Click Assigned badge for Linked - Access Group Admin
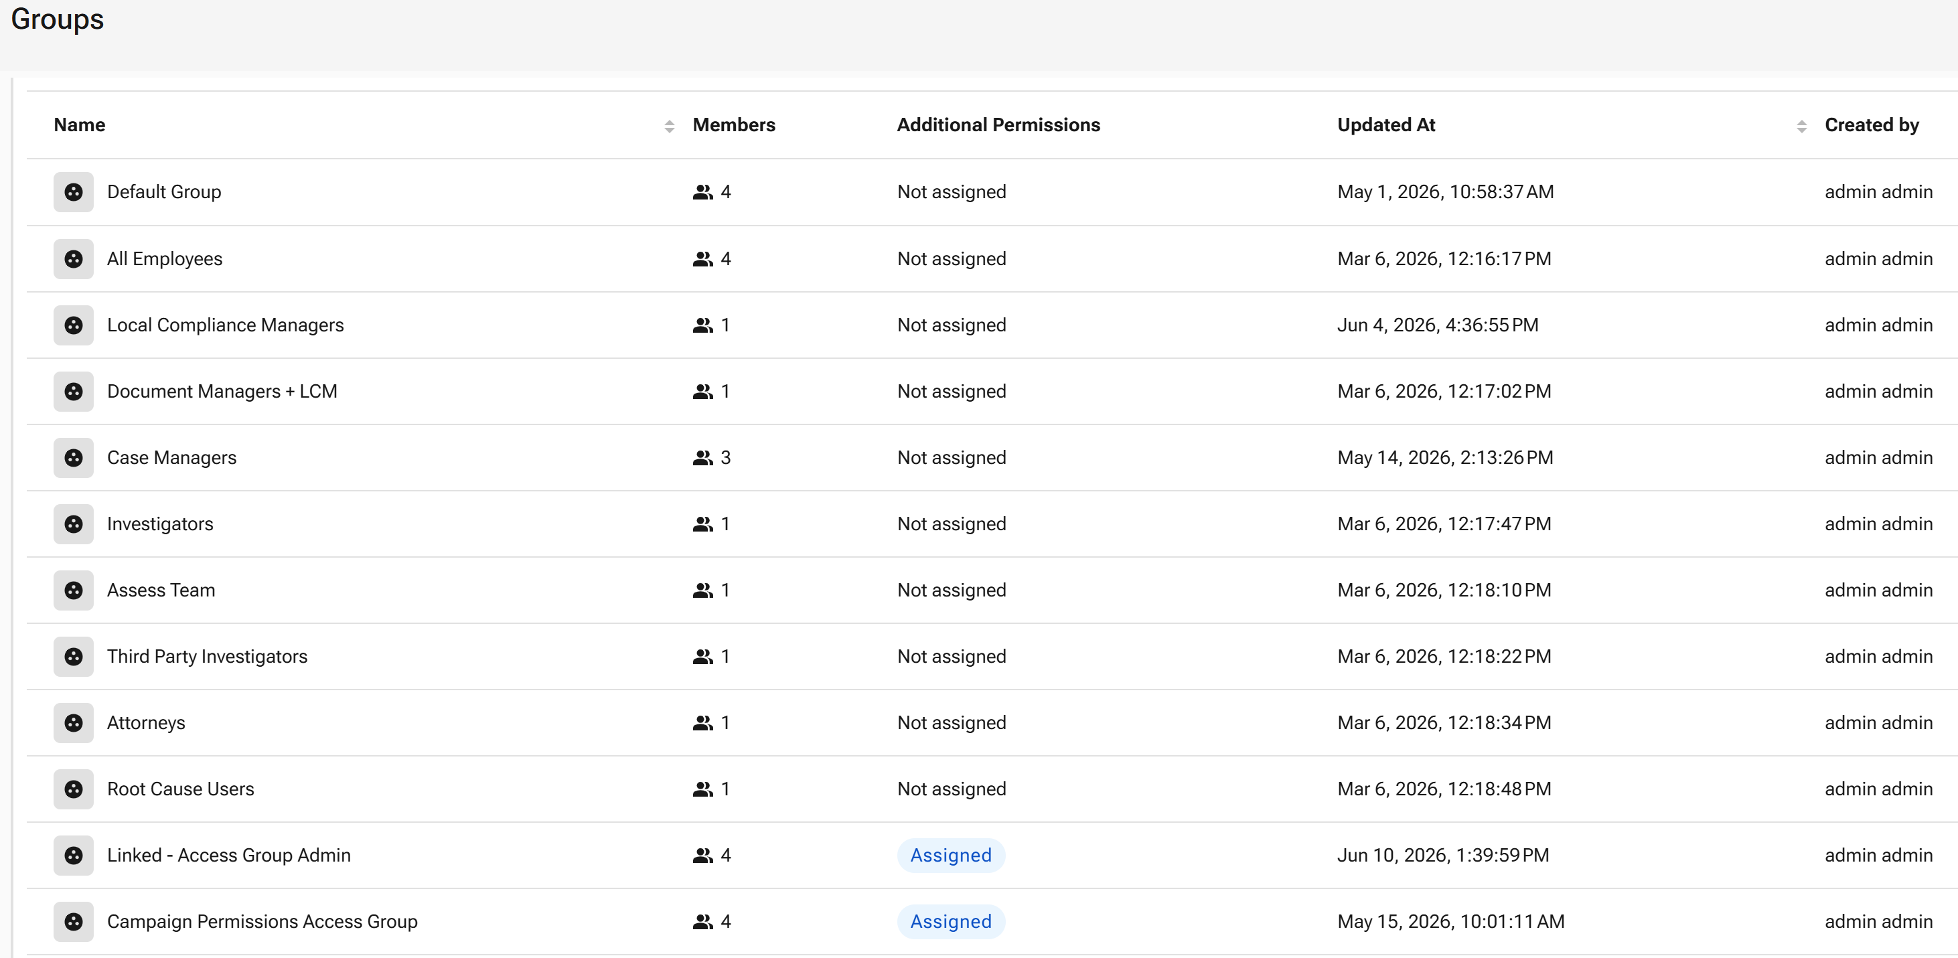The image size is (1958, 958). pos(951,856)
